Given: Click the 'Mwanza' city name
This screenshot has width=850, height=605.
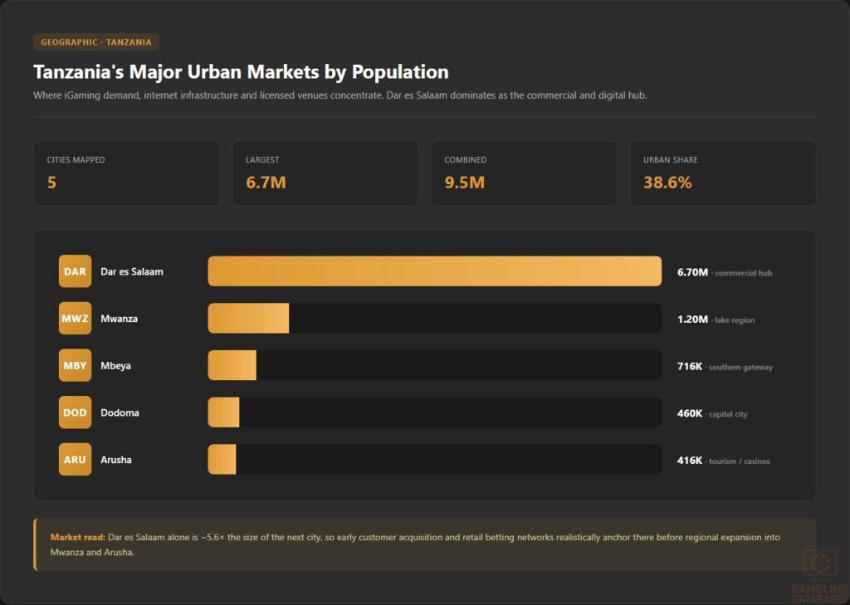Looking at the screenshot, I should (x=120, y=319).
